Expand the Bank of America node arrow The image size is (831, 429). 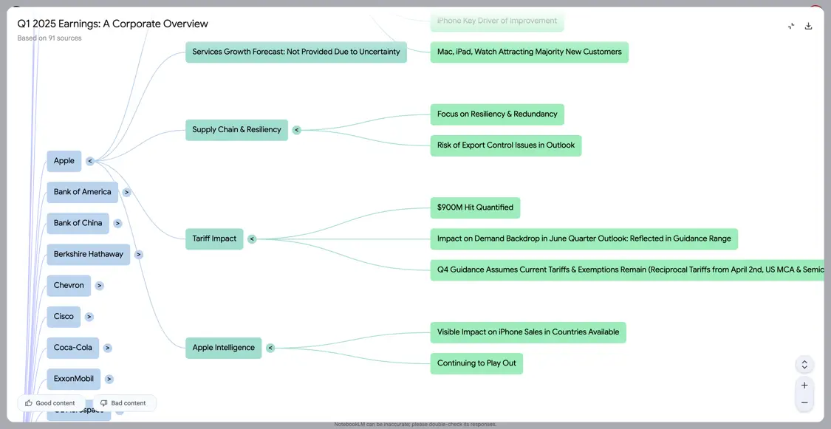point(126,192)
